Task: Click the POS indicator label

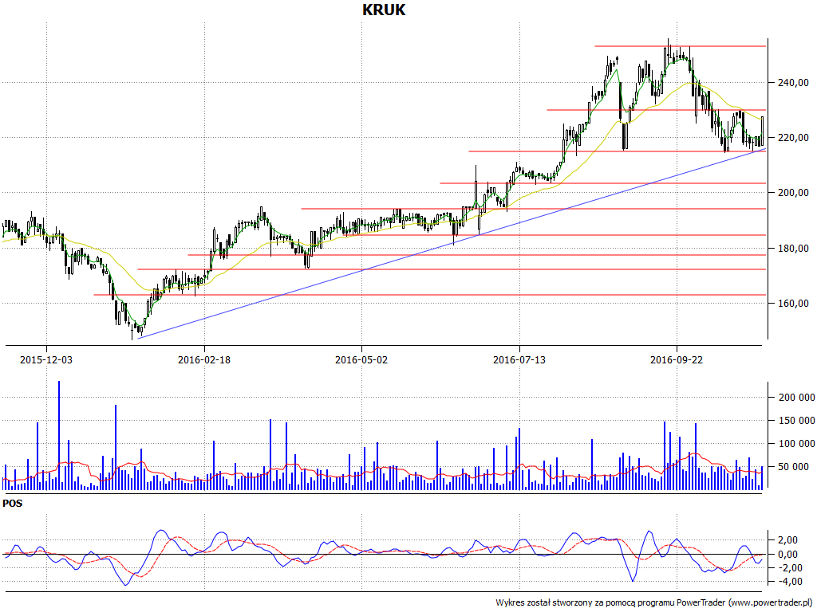Action: point(13,504)
